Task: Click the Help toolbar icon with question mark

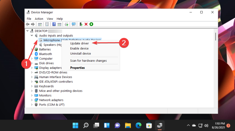Action: [54, 24]
